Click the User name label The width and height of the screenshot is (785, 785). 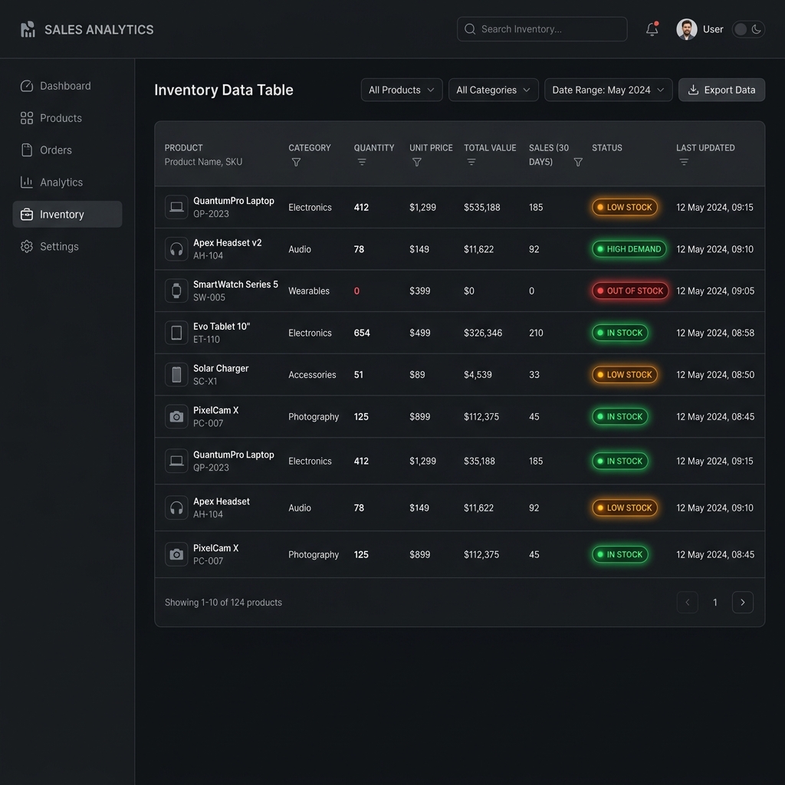pos(713,29)
